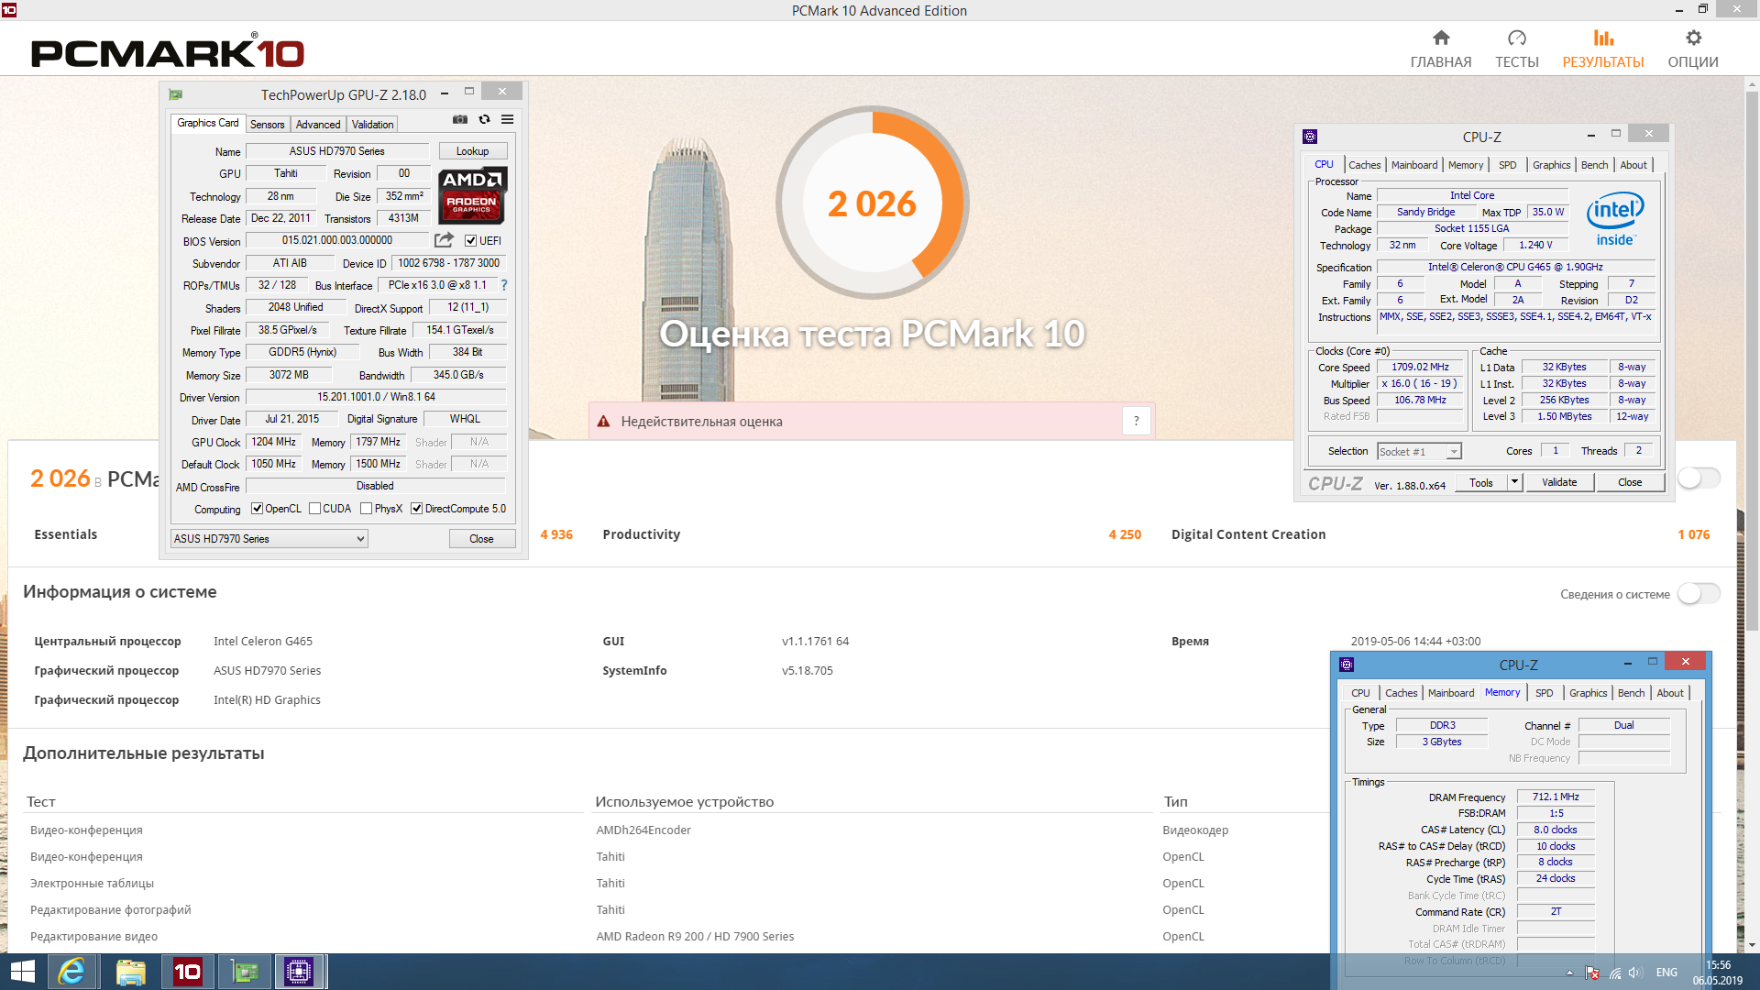Click AMDh264Encoder device entry
The width and height of the screenshot is (1760, 990).
pyautogui.click(x=643, y=830)
